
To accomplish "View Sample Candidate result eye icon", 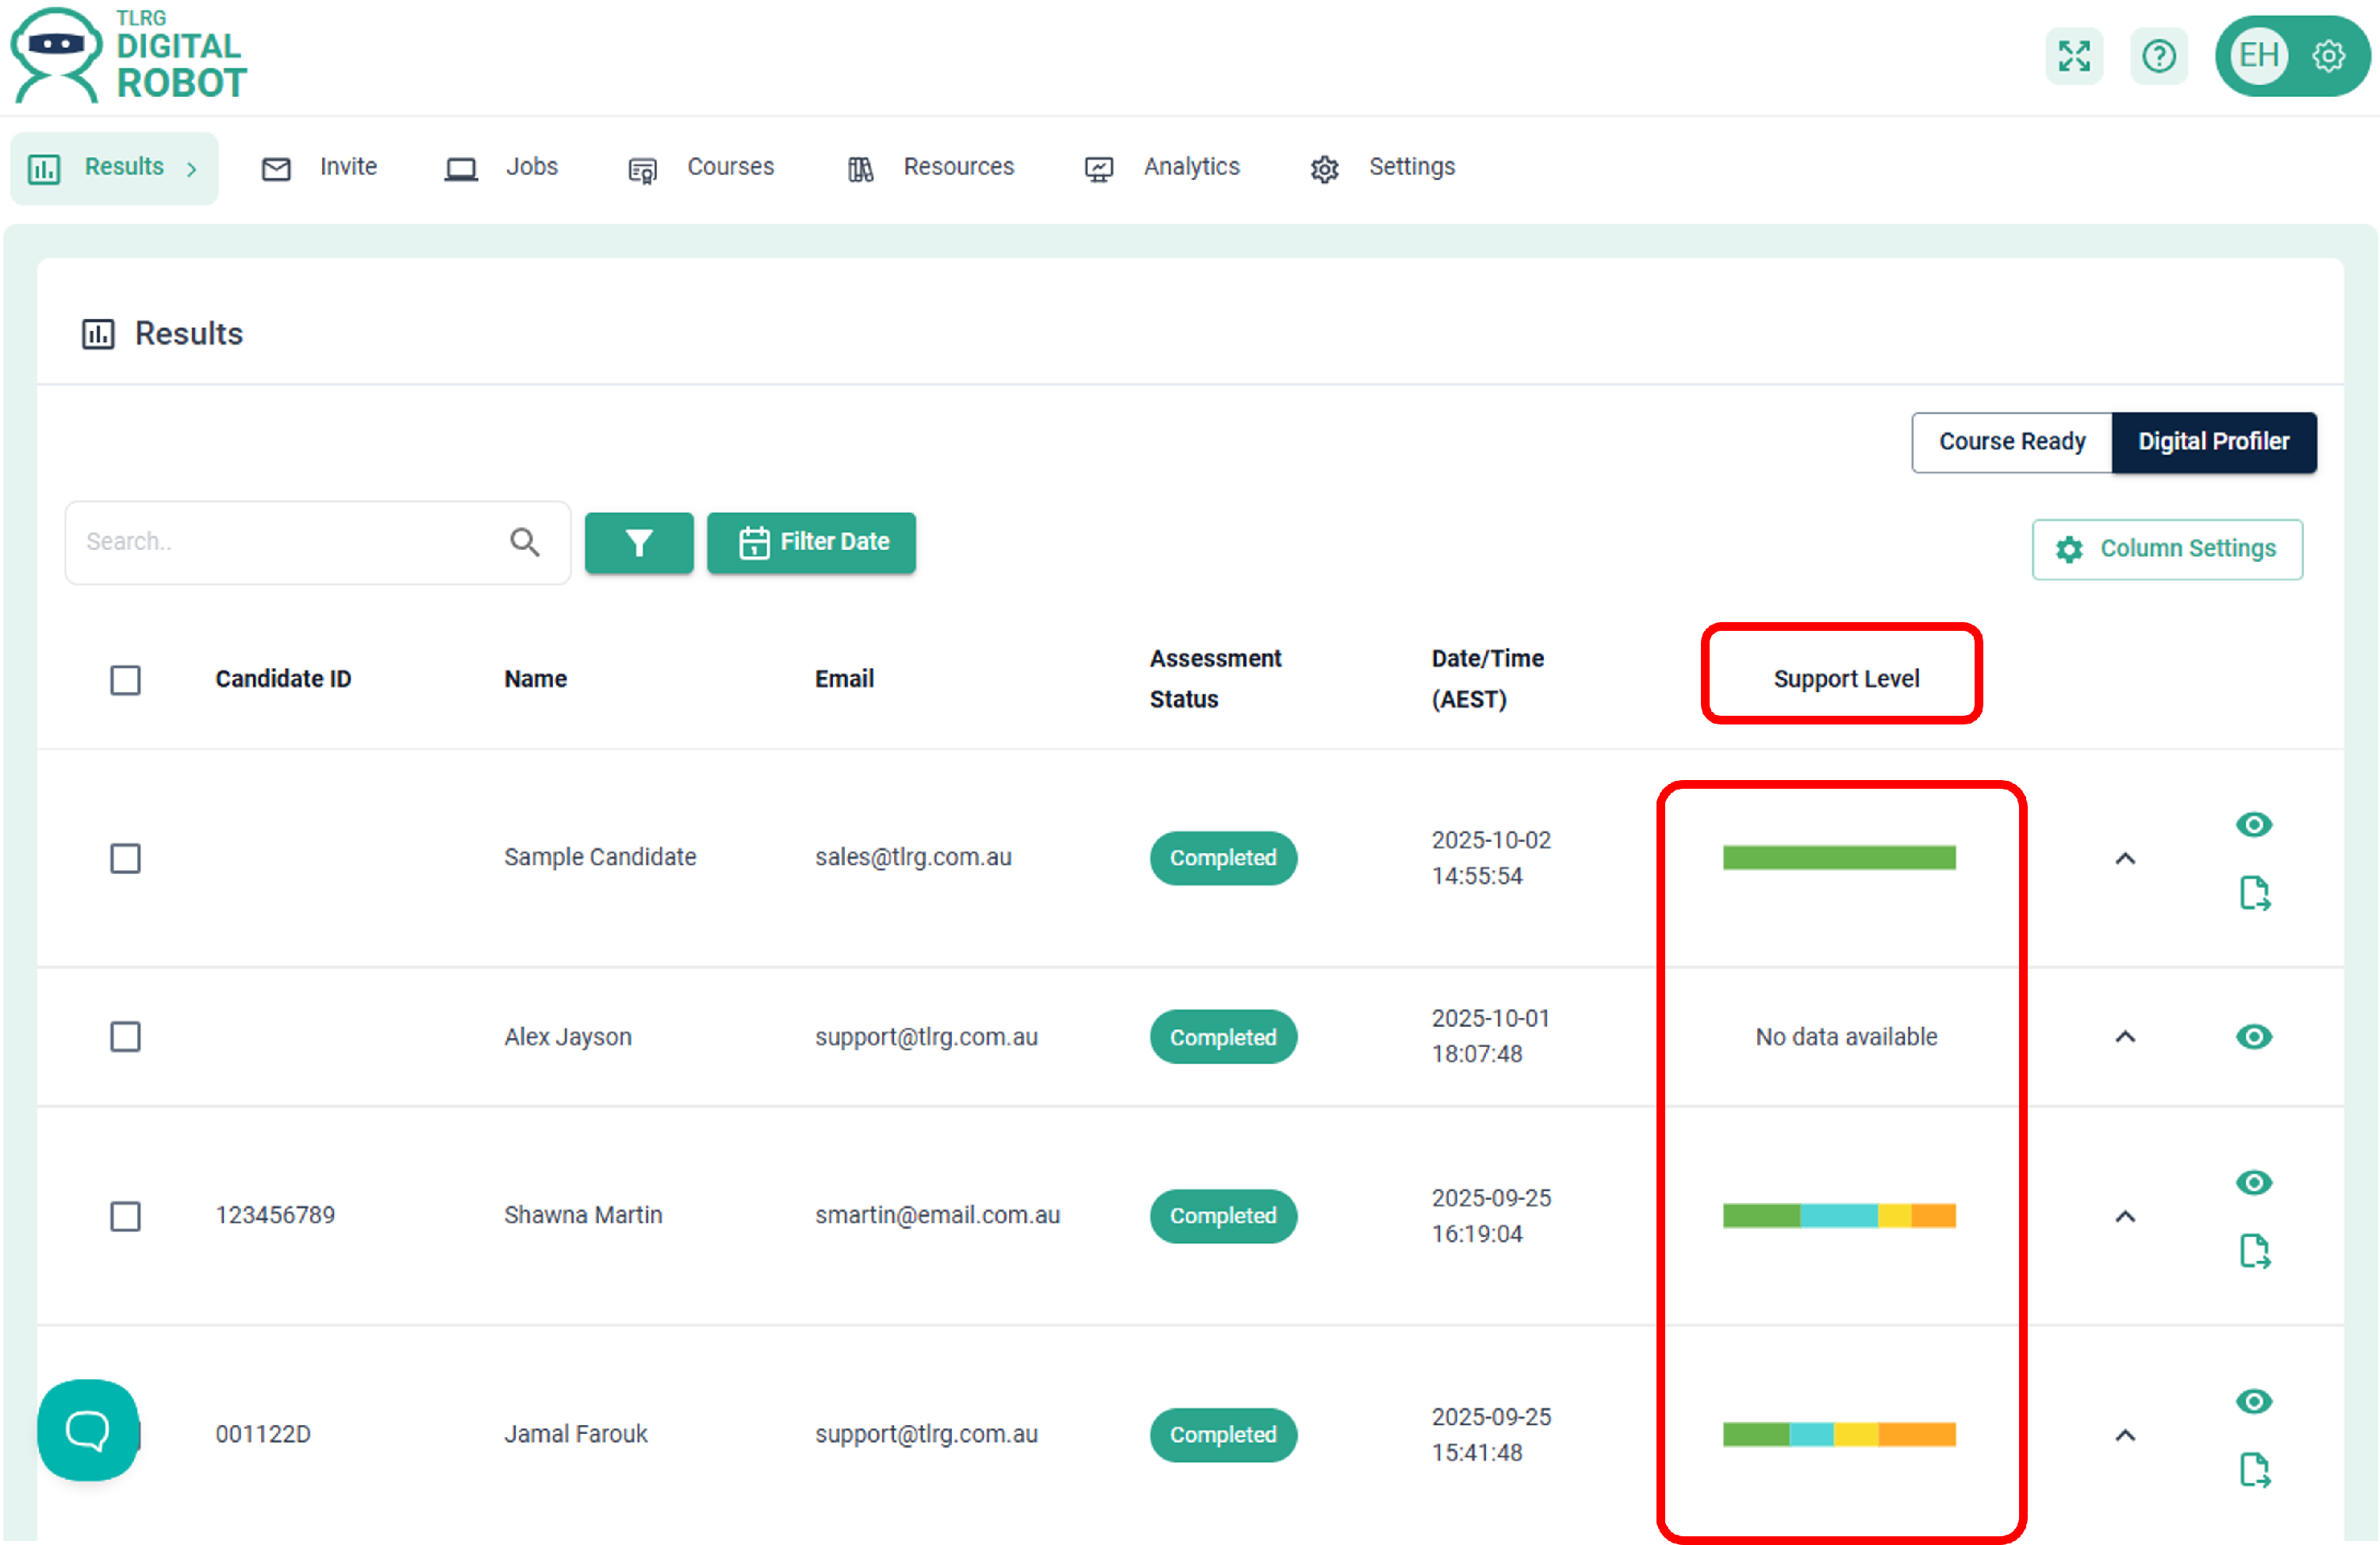I will 2253,824.
